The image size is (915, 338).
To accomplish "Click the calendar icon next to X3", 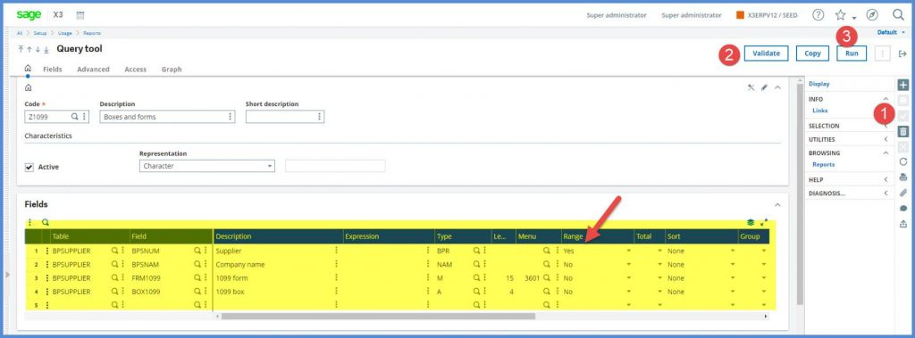I will click(x=80, y=15).
